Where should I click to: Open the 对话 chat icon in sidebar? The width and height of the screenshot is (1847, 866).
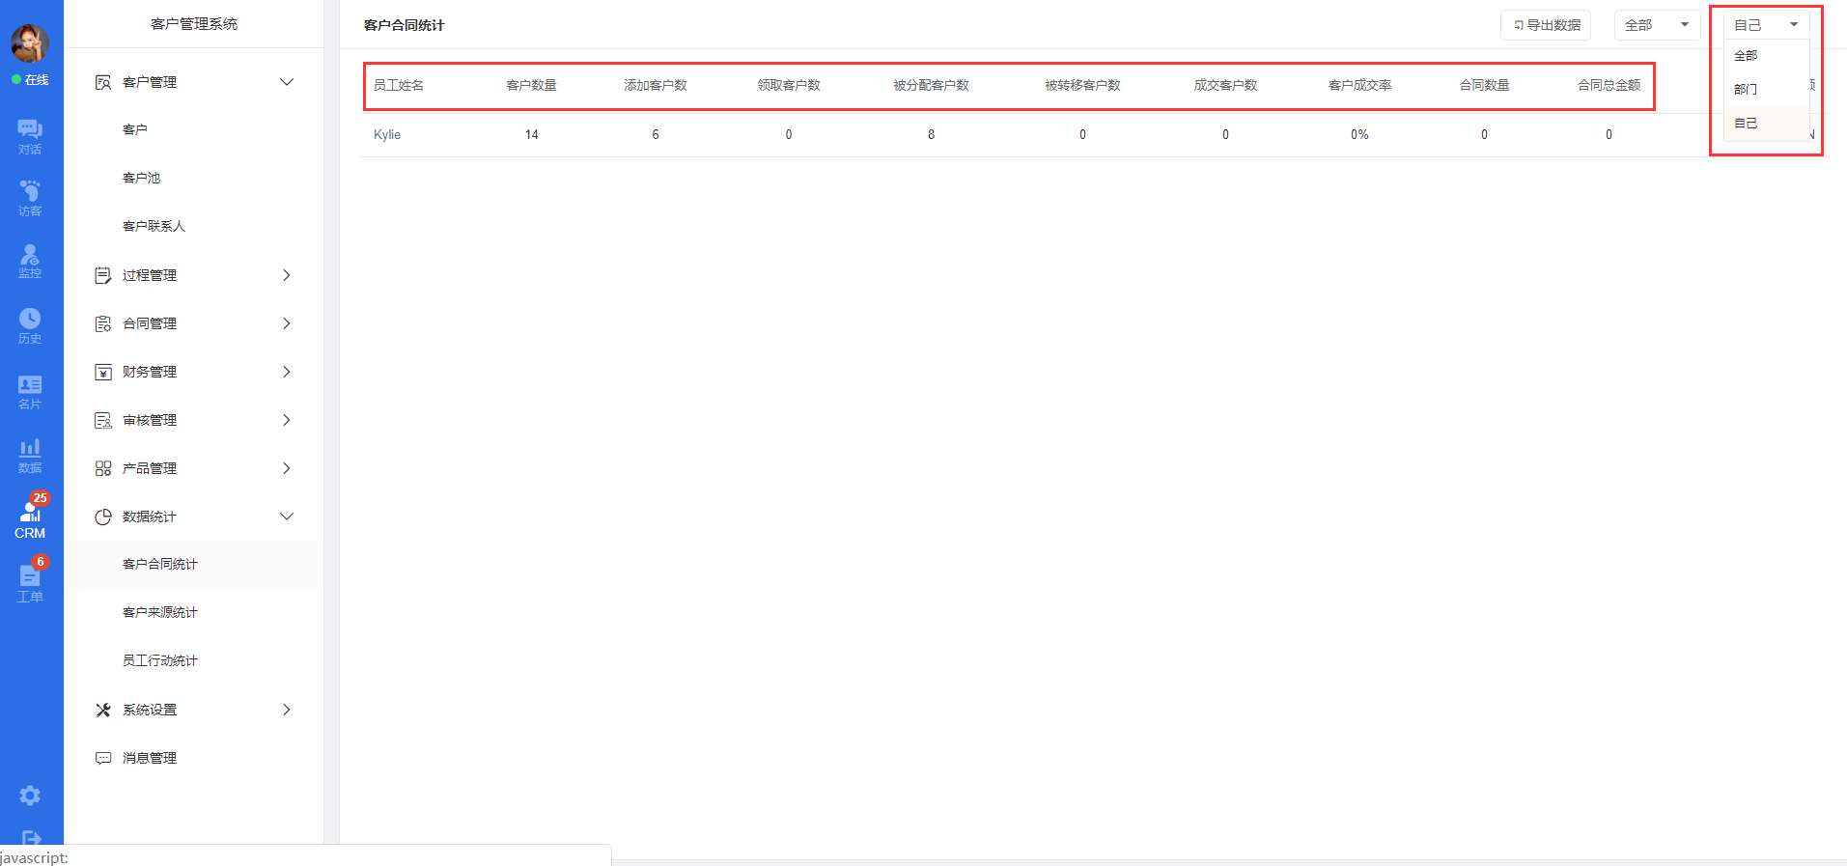click(30, 136)
